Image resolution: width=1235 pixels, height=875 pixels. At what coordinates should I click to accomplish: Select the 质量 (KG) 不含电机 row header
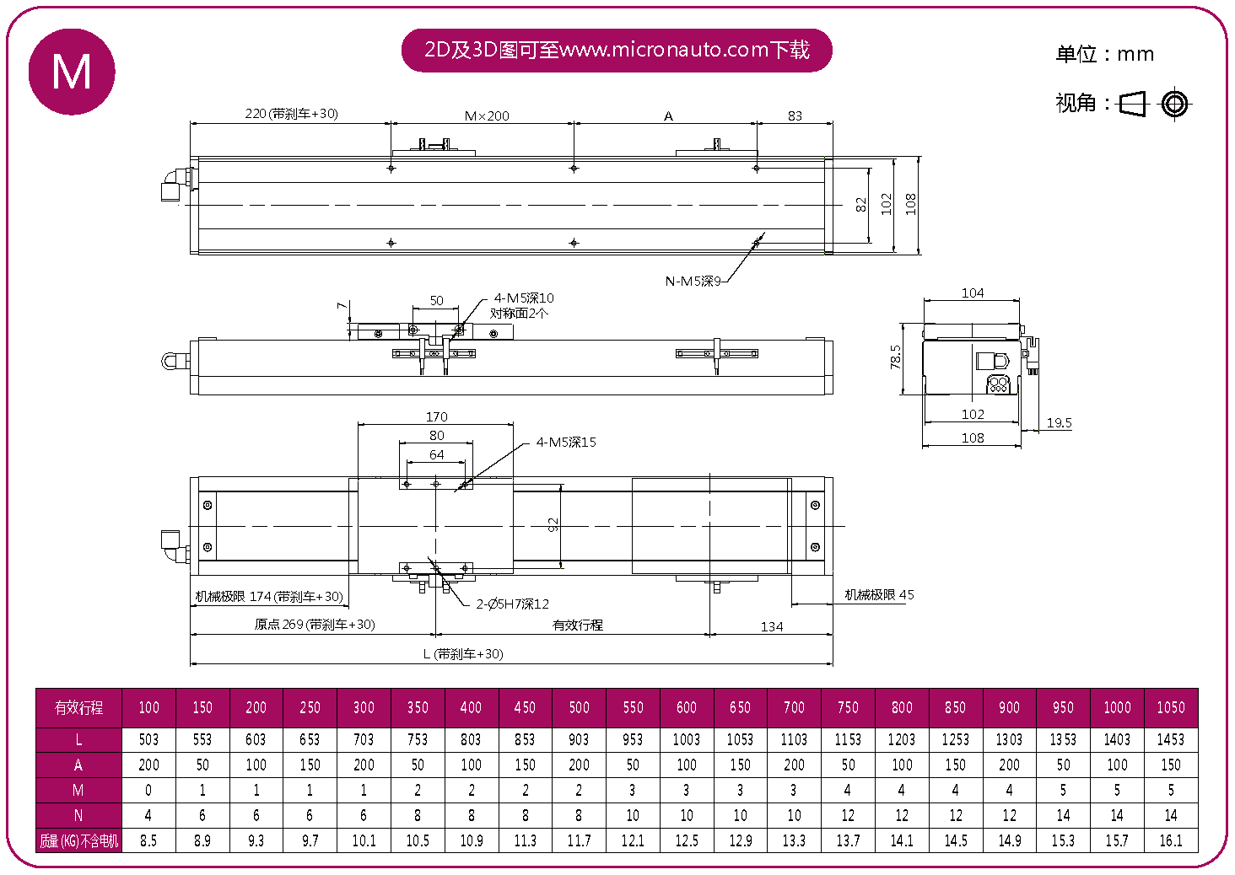[78, 840]
